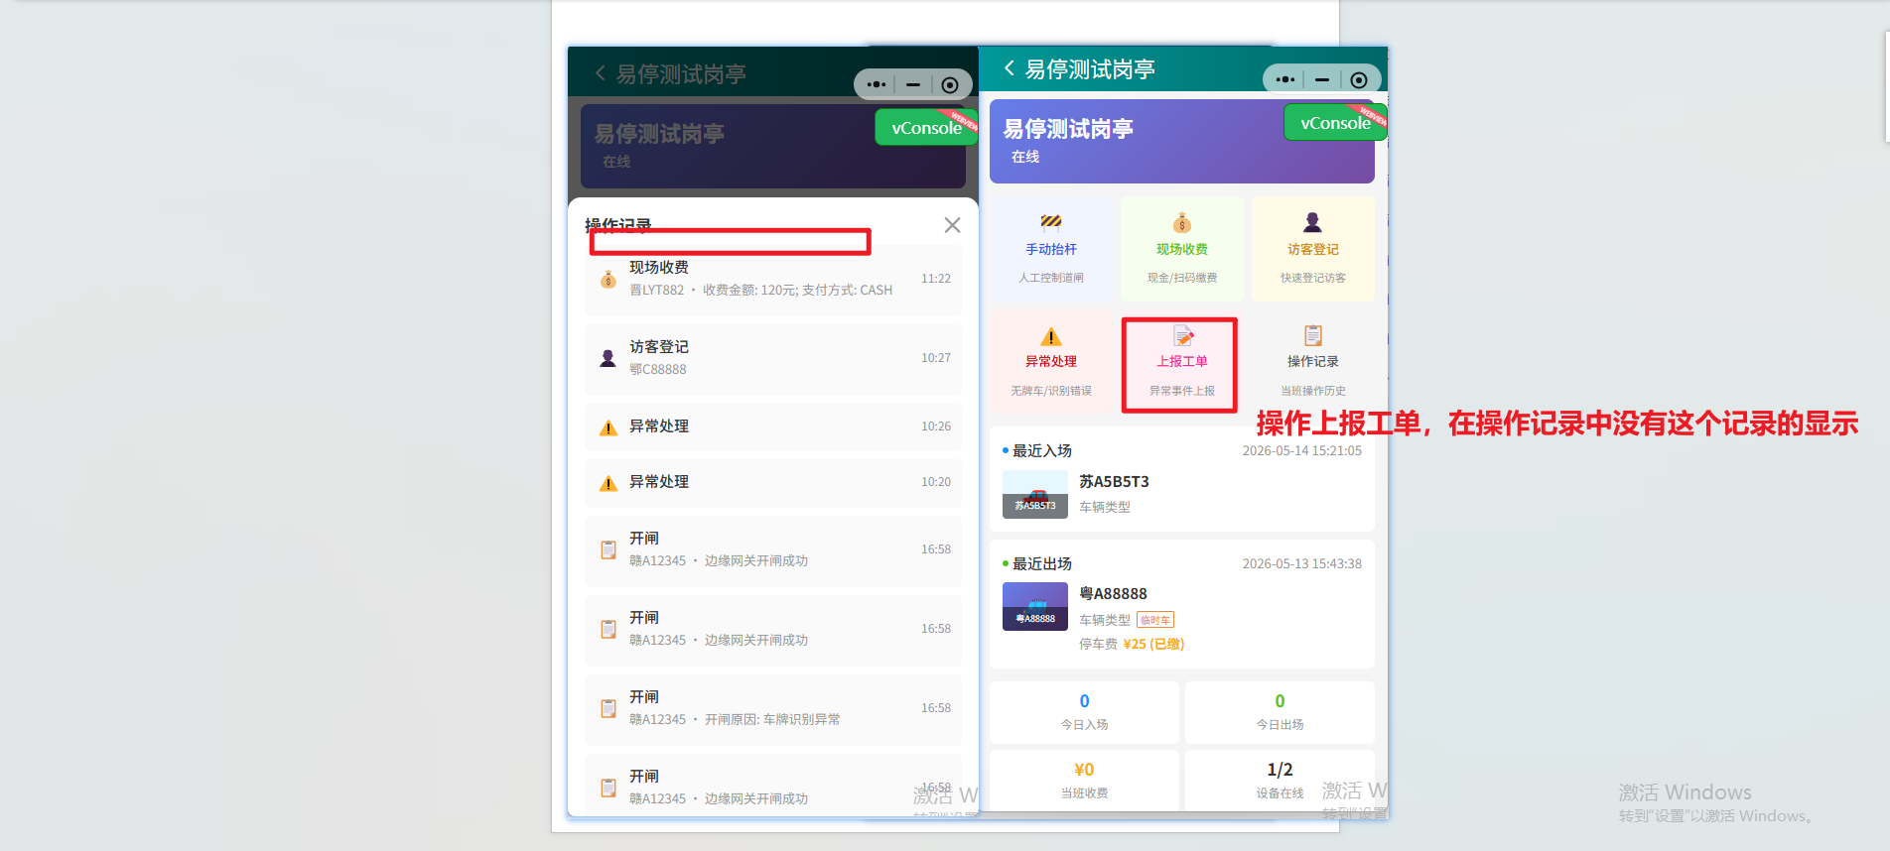
Task: Click the clipboard icon of 开闸原因 record
Action: click(608, 708)
